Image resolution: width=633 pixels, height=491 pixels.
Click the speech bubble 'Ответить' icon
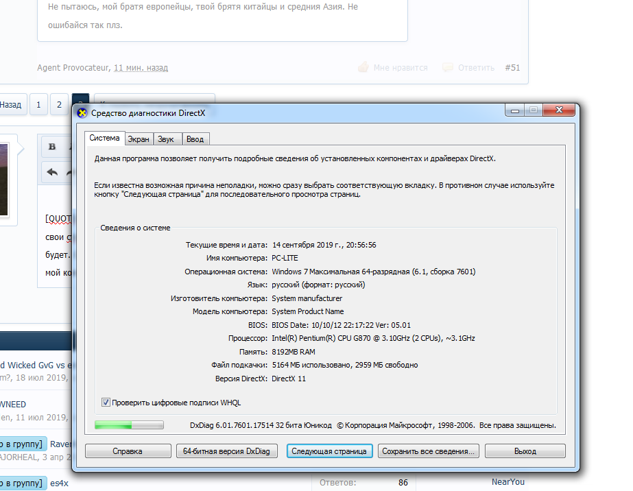coord(448,68)
